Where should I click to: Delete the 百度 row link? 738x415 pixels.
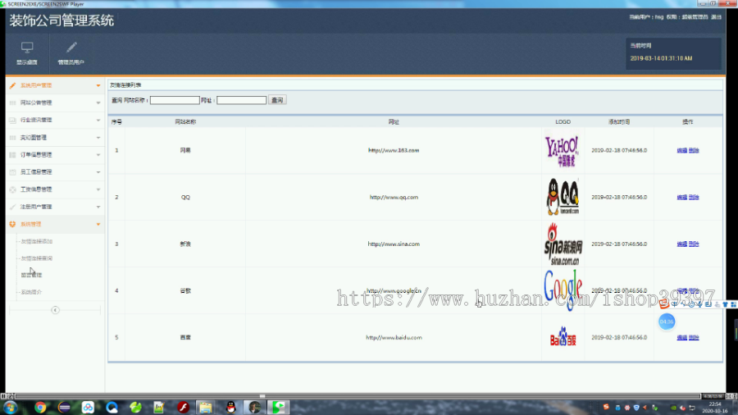[x=694, y=337]
